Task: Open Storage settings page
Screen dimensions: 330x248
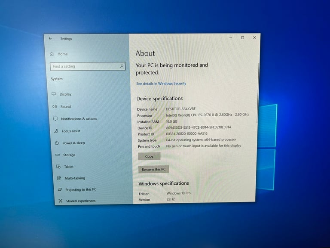Action: 69,155
